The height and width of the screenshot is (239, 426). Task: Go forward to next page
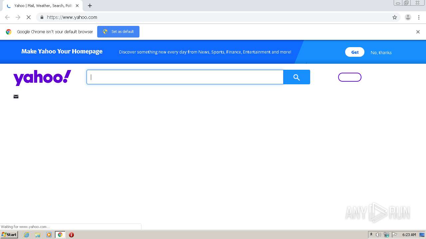pyautogui.click(x=18, y=17)
